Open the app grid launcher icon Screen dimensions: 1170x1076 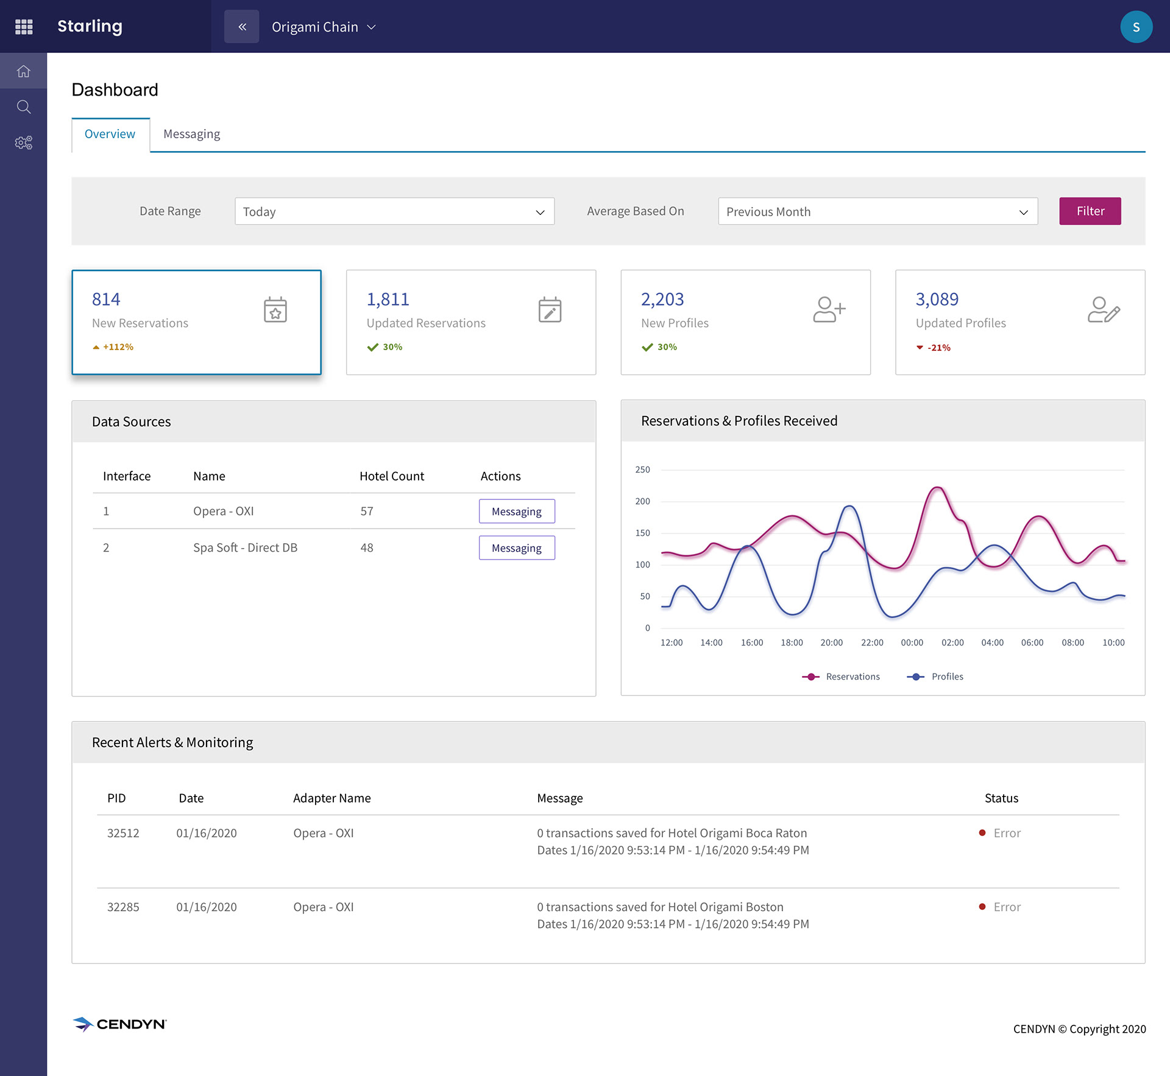[x=24, y=27]
